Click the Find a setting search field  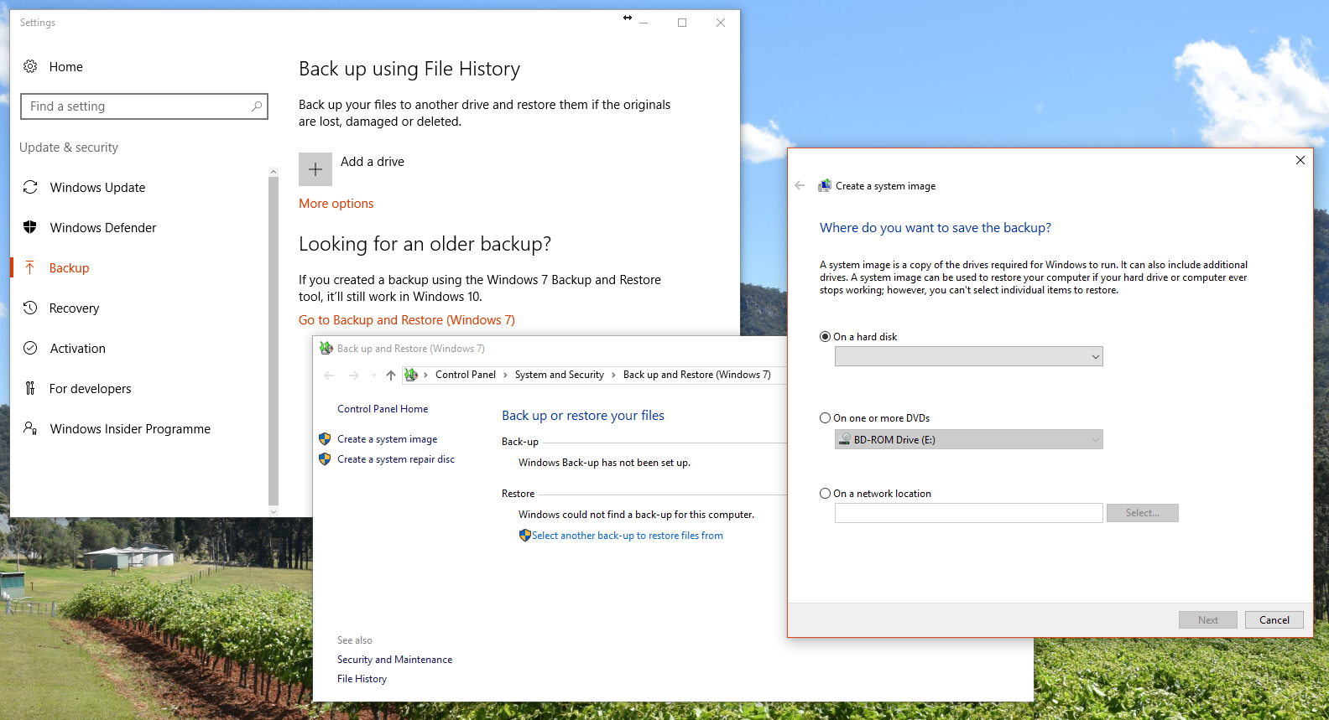point(143,106)
